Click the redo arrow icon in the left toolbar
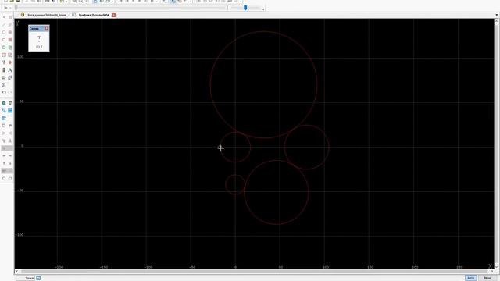This screenshot has width=500, height=281. click(10, 93)
